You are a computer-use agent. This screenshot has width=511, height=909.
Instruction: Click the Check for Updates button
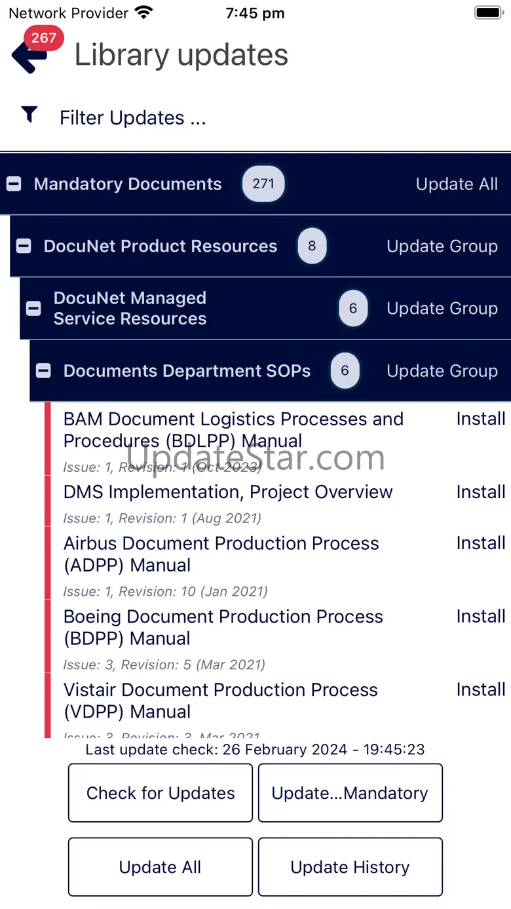click(x=161, y=793)
